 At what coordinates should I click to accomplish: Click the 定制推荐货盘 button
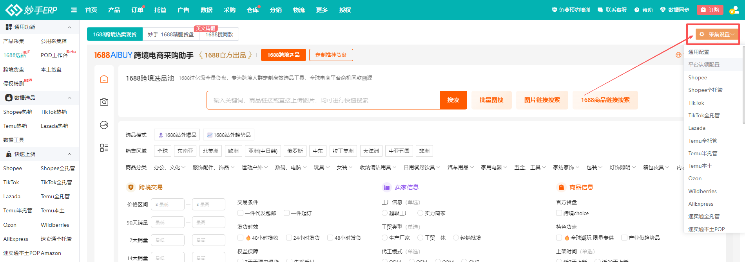(x=331, y=55)
